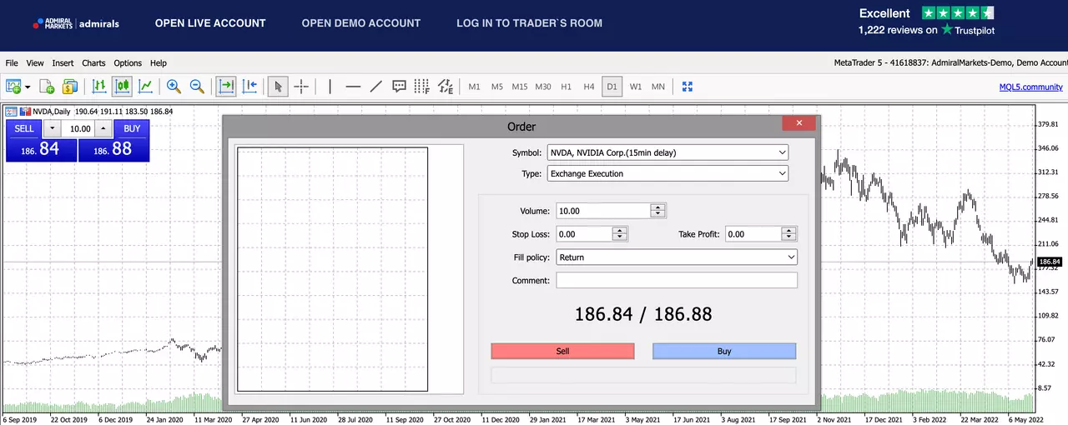Click the zoom out magnifier
This screenshot has width=1068, height=425.
tap(197, 86)
